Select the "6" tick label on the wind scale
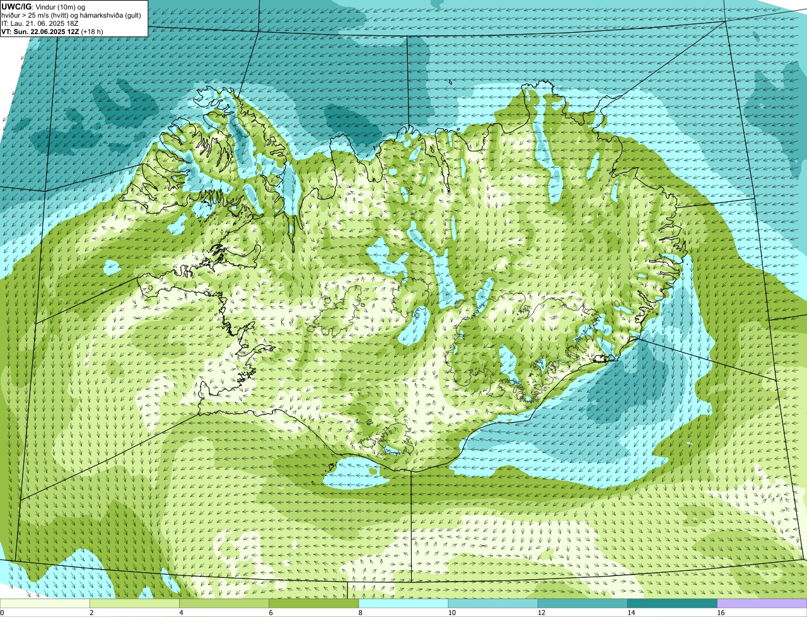Image resolution: width=807 pixels, height=617 pixels. click(x=270, y=613)
